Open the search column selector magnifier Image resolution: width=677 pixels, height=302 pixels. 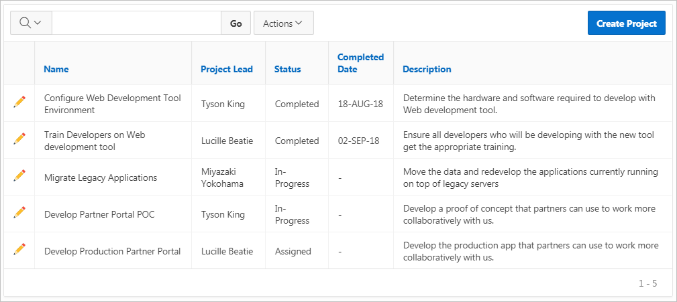click(x=31, y=23)
